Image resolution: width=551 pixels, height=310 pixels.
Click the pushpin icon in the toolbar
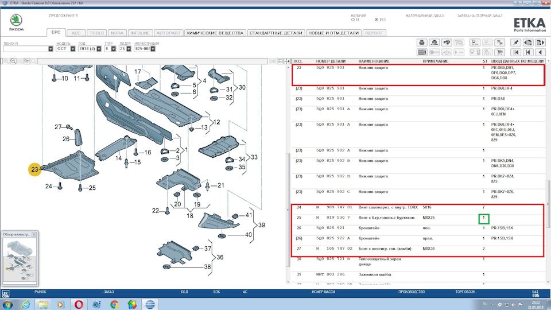tap(515, 42)
